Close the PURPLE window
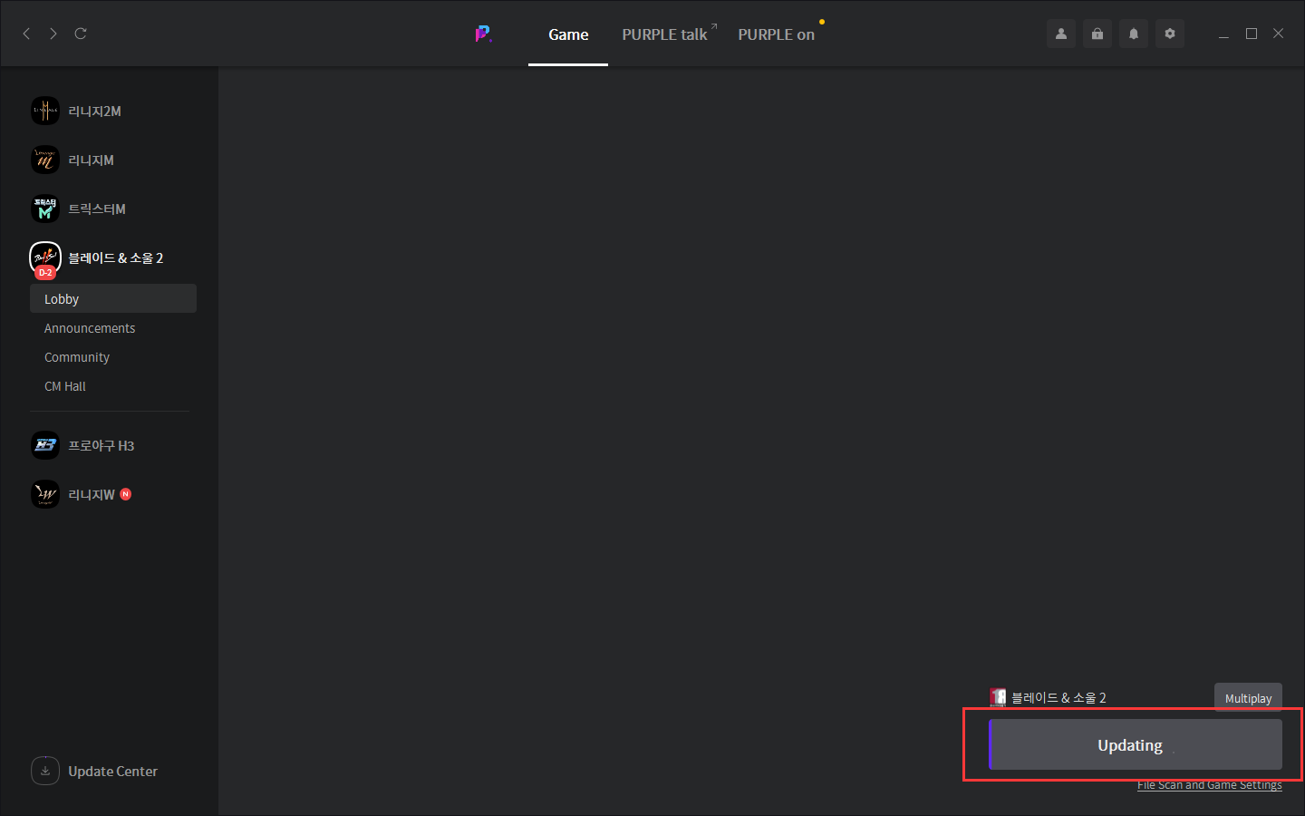 pos(1279,34)
